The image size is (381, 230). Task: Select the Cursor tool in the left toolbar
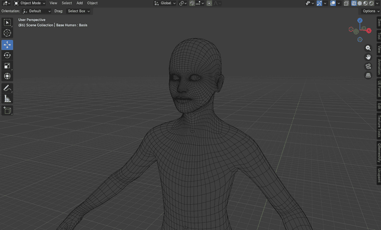click(7, 33)
